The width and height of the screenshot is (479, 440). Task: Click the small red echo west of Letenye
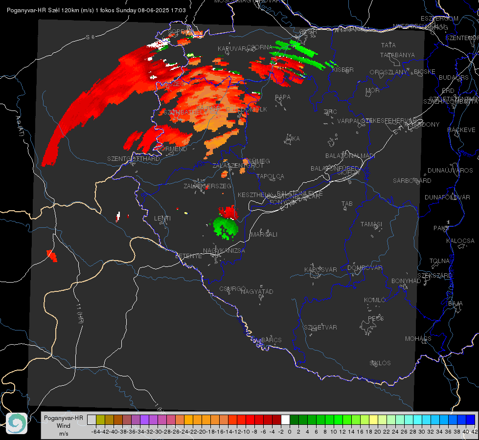click(52, 256)
